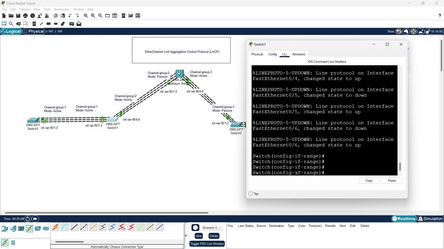Select the Connections category lightning icon
The width and height of the screenshot is (444, 249).
coord(29,228)
